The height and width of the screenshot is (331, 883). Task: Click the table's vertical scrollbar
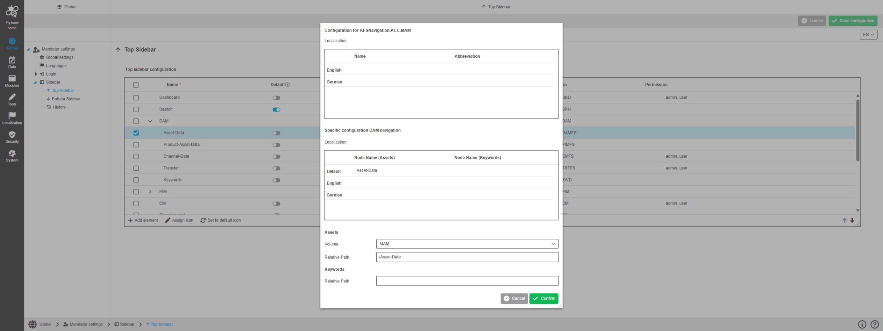(x=858, y=130)
